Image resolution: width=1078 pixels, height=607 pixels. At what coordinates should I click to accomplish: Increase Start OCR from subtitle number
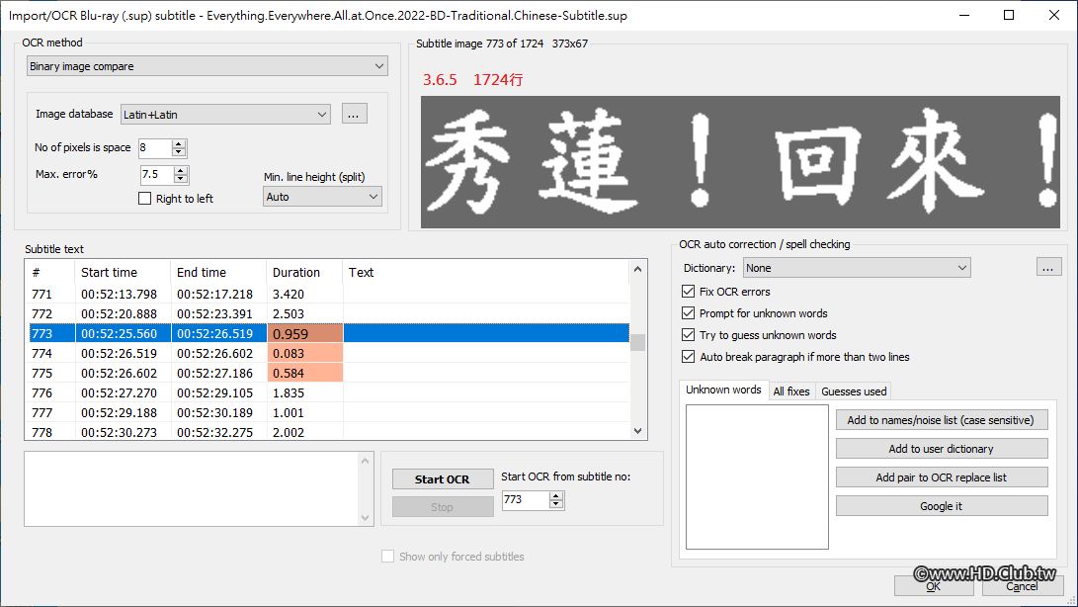pos(556,495)
